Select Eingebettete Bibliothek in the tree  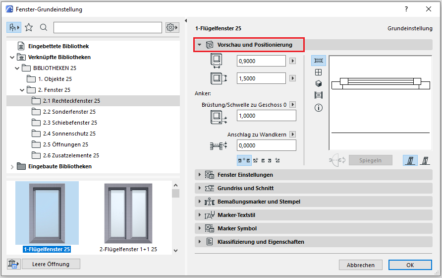click(58, 46)
